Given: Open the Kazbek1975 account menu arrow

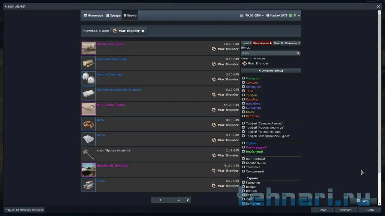Looking at the screenshot, I should (299, 16).
